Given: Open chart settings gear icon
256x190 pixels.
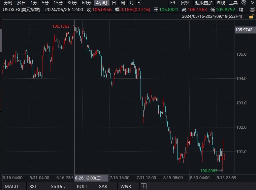Looking at the screenshot, I should (243, 3).
